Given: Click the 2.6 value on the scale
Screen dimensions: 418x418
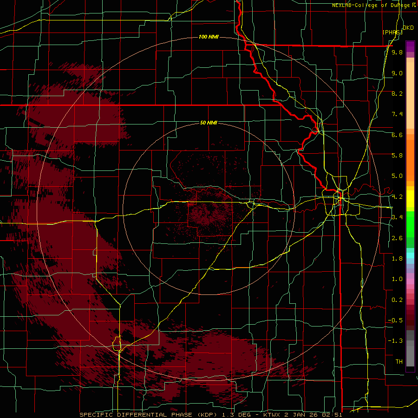Looking at the screenshot, I should pos(397,238).
